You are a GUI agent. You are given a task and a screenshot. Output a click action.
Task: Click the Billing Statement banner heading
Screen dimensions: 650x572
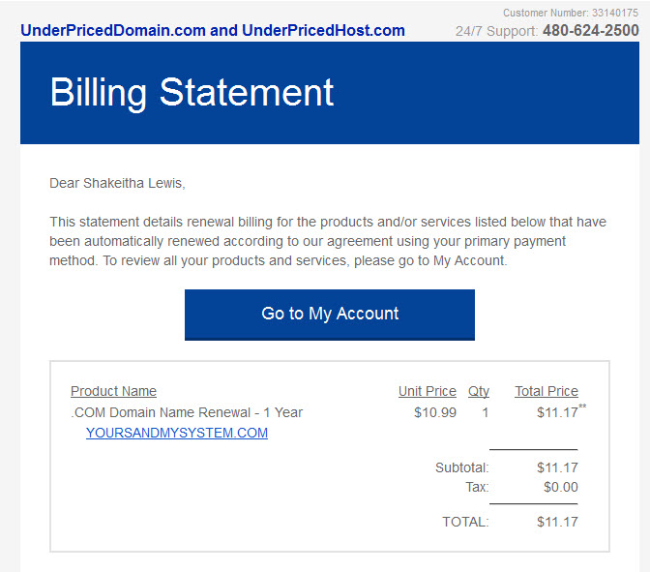[x=192, y=93]
